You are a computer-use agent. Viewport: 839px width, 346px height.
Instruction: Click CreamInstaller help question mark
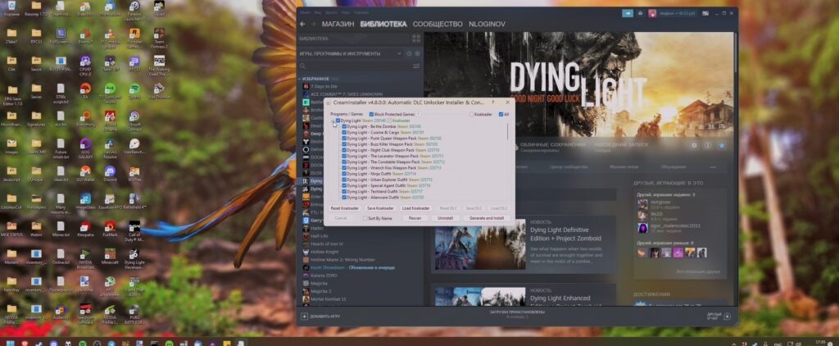(492, 102)
